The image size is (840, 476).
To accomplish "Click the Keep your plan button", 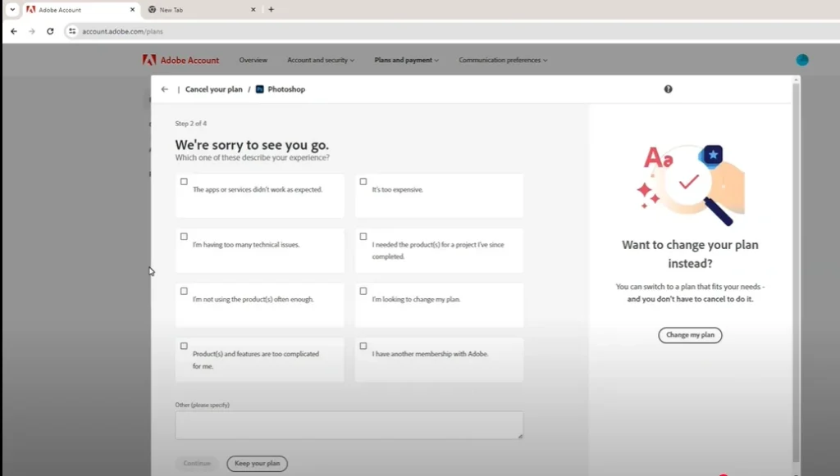I will point(257,463).
